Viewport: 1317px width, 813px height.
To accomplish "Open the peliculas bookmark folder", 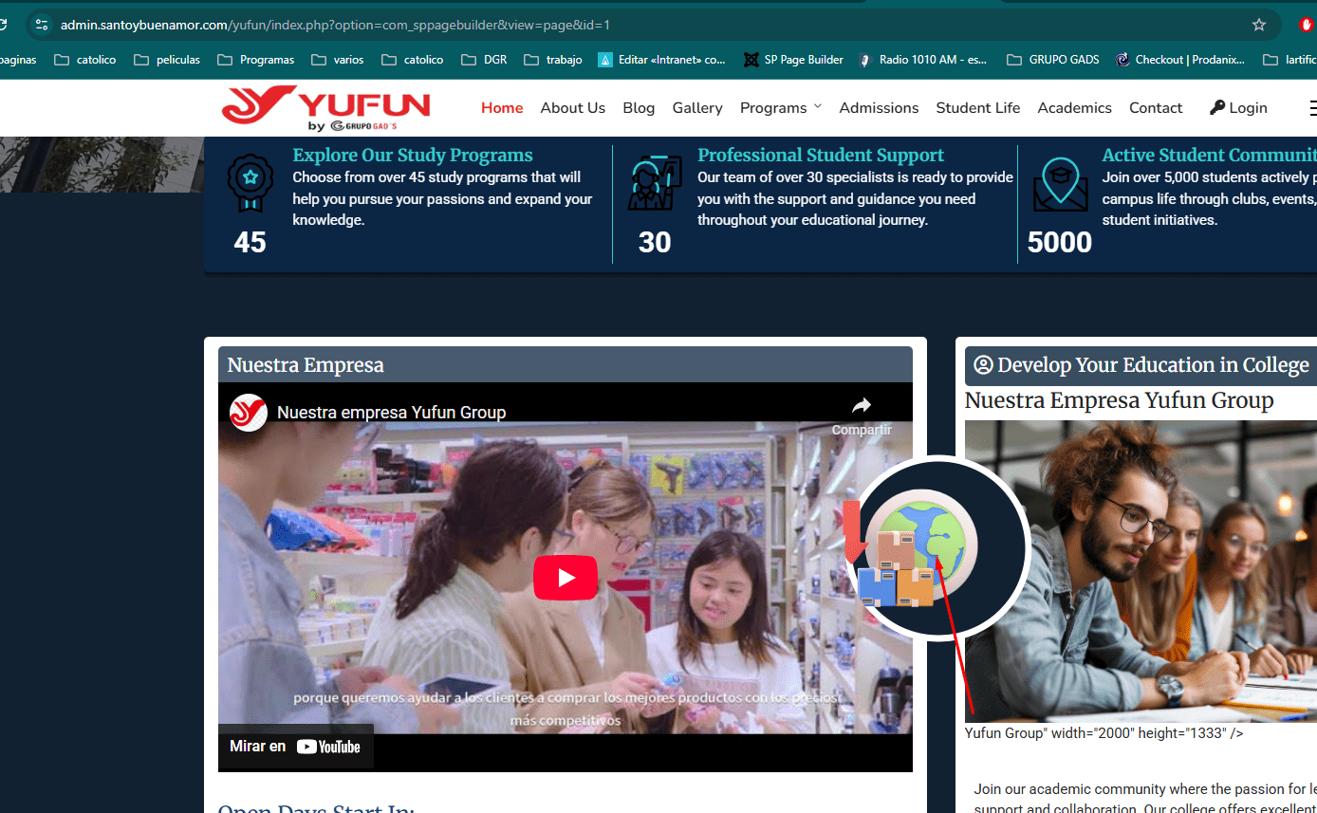I will (x=167, y=60).
